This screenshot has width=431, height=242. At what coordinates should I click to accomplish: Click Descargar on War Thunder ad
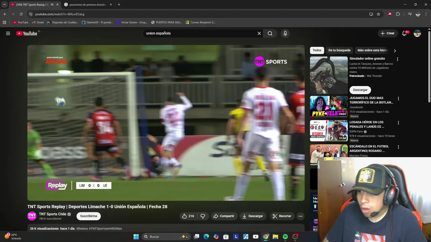360,90
